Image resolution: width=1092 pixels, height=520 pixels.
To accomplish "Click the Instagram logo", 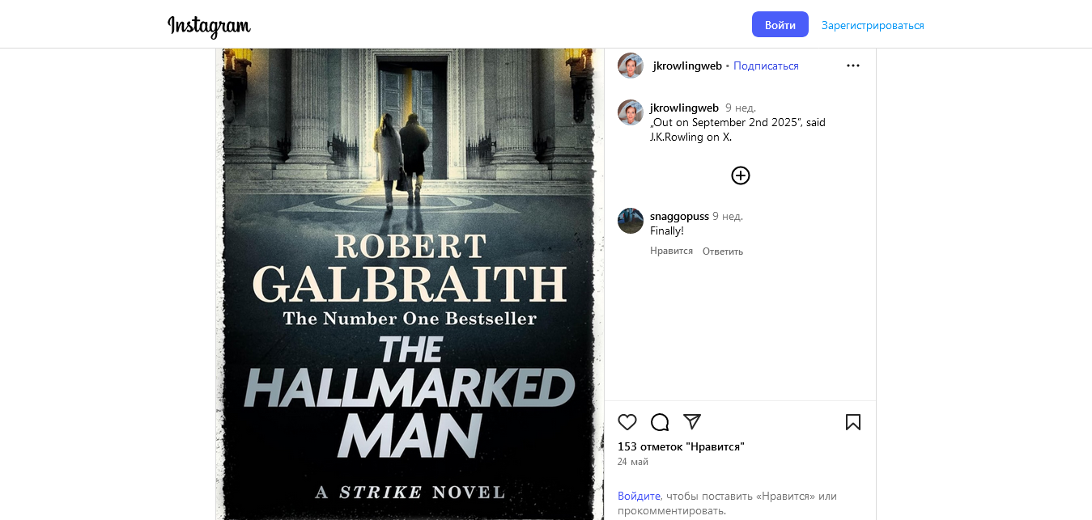I will pos(209,26).
